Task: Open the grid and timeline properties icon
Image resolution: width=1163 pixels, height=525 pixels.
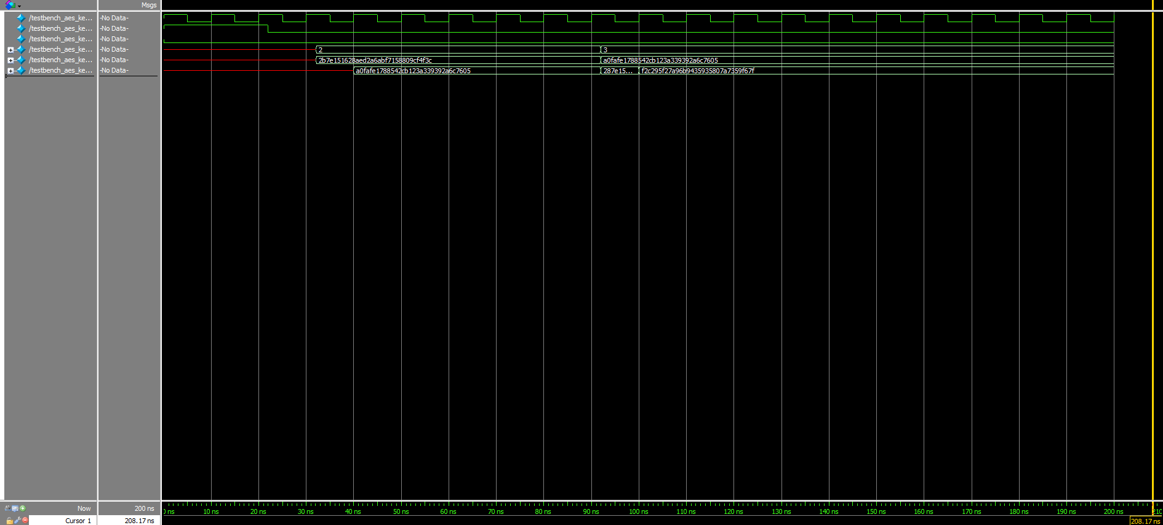Action: tap(15, 508)
